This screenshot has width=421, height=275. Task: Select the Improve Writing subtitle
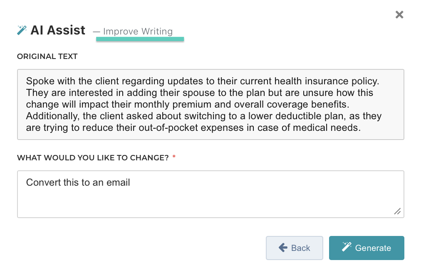pyautogui.click(x=138, y=32)
